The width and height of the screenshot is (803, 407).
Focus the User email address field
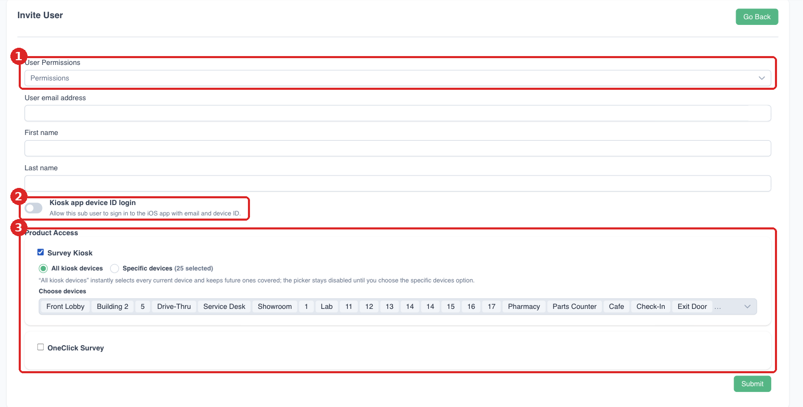click(398, 113)
